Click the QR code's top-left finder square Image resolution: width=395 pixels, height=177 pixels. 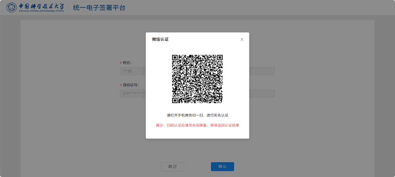click(175, 58)
